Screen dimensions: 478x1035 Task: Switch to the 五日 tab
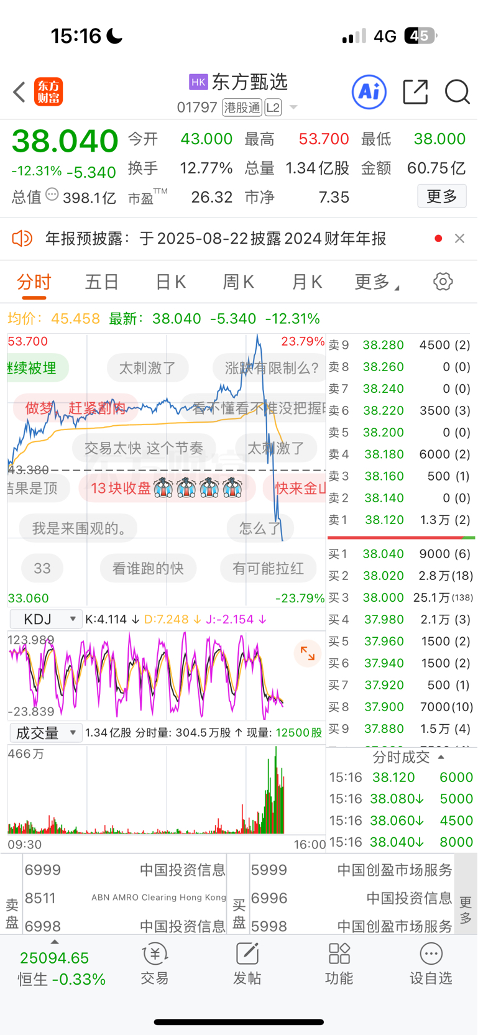(102, 282)
